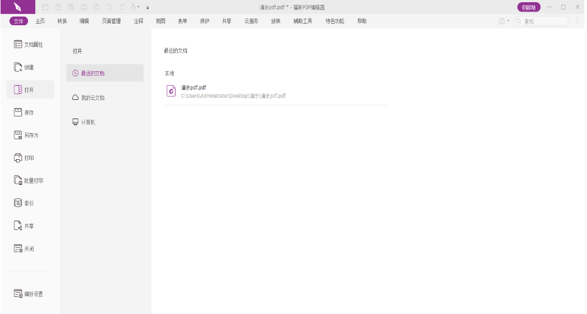Viewport: 587px width, 314px height.
Task: Go to the 编辑 tab
Action: tap(84, 21)
